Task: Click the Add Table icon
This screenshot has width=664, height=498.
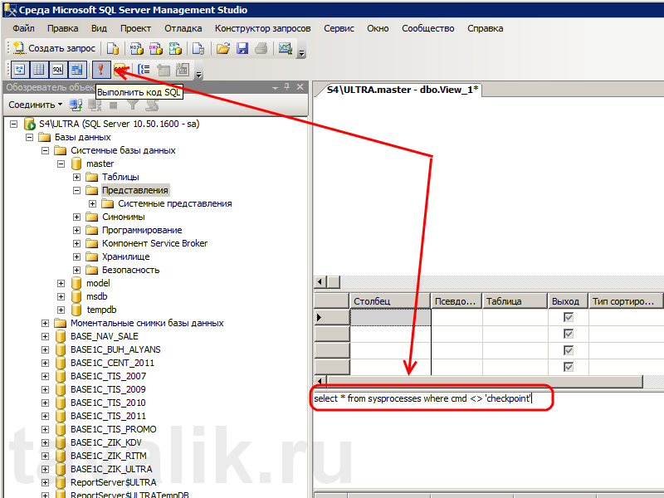Action: click(164, 70)
